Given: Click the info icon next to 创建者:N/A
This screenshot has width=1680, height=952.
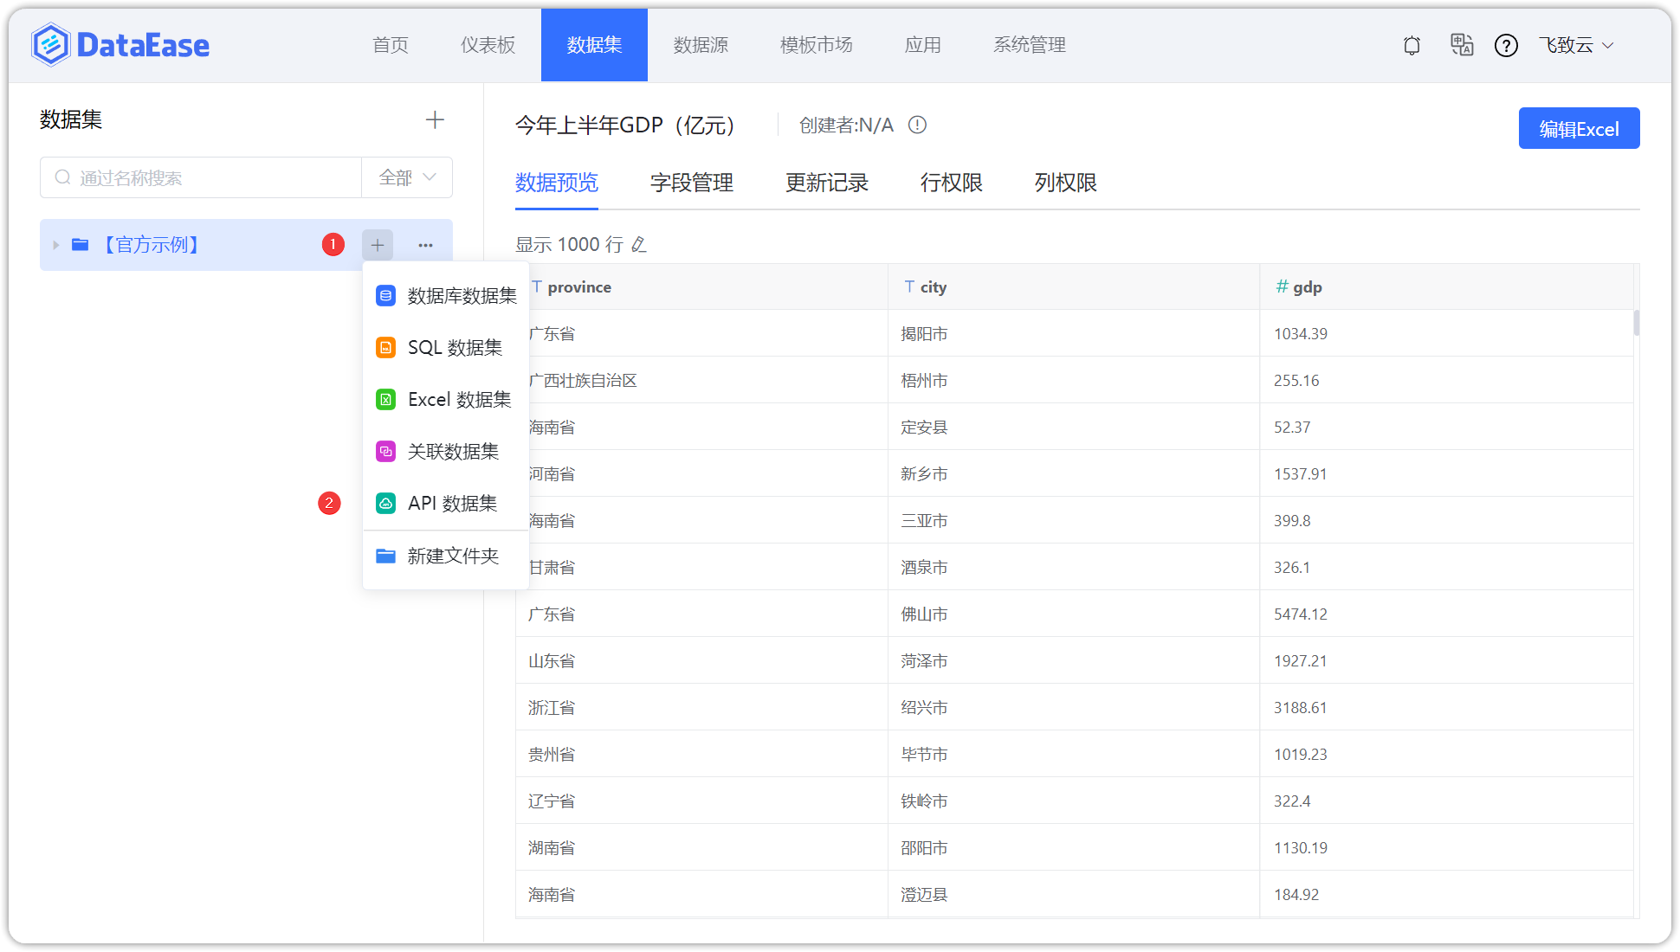Looking at the screenshot, I should tap(917, 125).
